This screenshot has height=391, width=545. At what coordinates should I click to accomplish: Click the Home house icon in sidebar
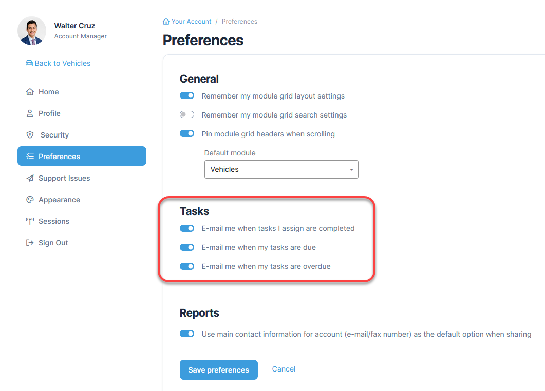point(30,92)
